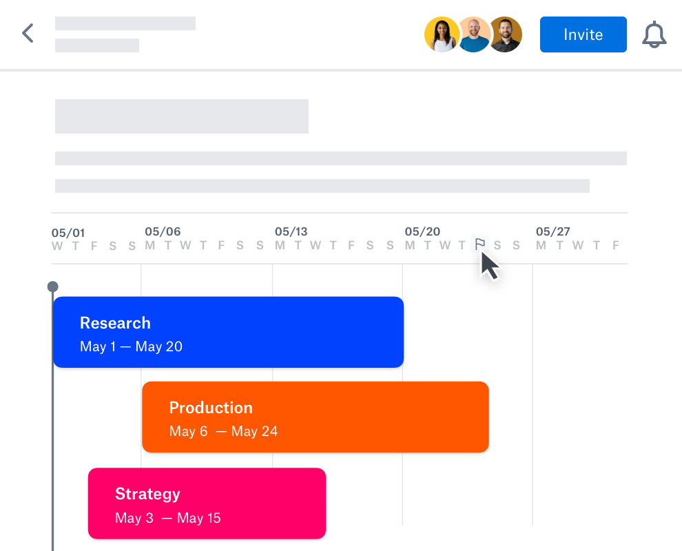Open the orange Production task bar

point(315,417)
